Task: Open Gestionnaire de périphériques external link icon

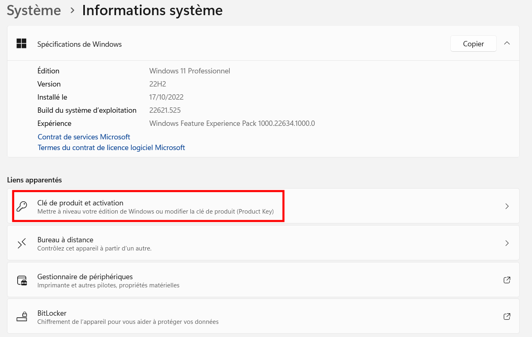Action: pyautogui.click(x=507, y=280)
